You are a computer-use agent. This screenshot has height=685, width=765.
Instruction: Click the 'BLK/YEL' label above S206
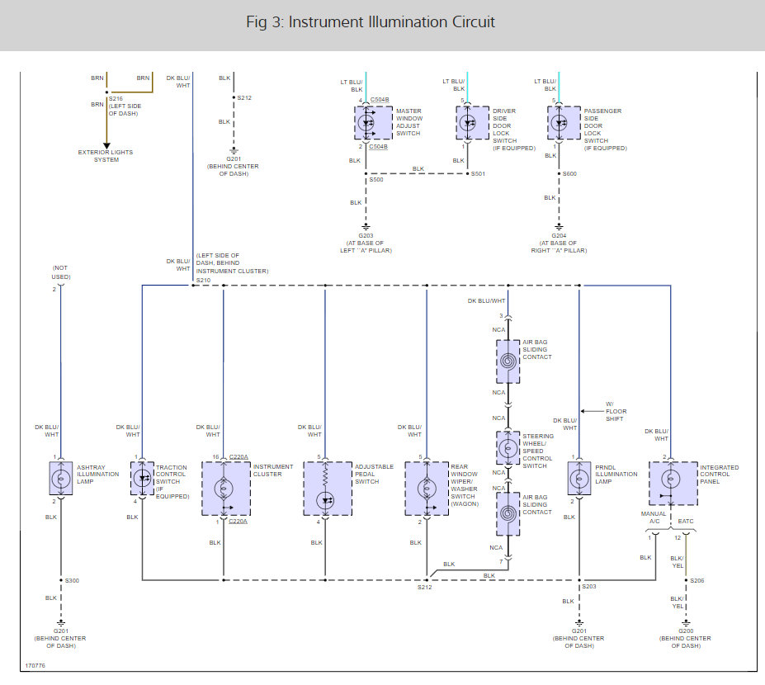(x=678, y=562)
